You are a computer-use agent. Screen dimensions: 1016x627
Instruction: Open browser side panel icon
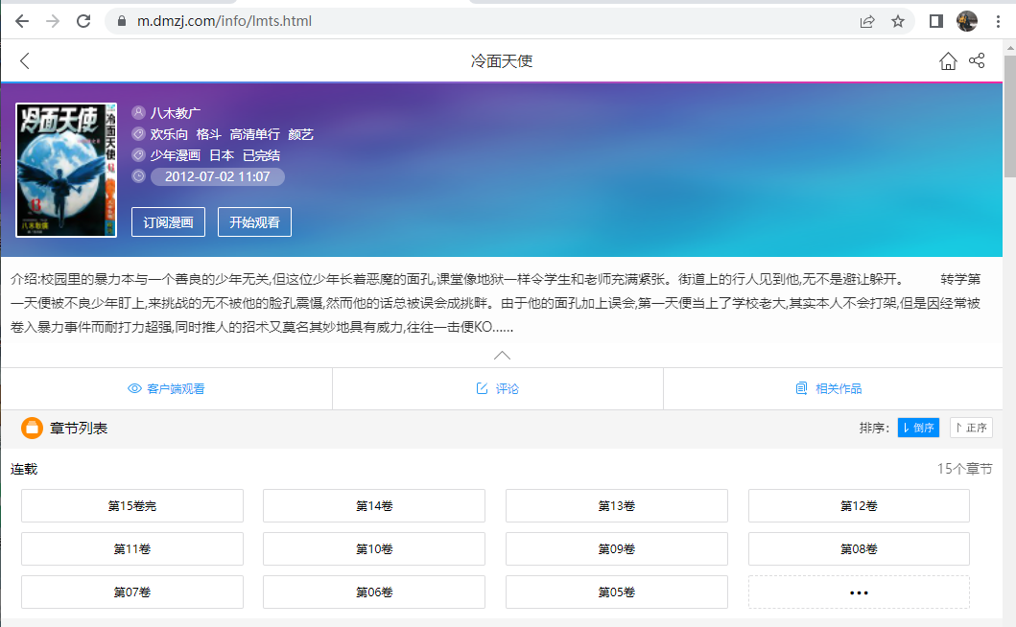[x=937, y=21]
